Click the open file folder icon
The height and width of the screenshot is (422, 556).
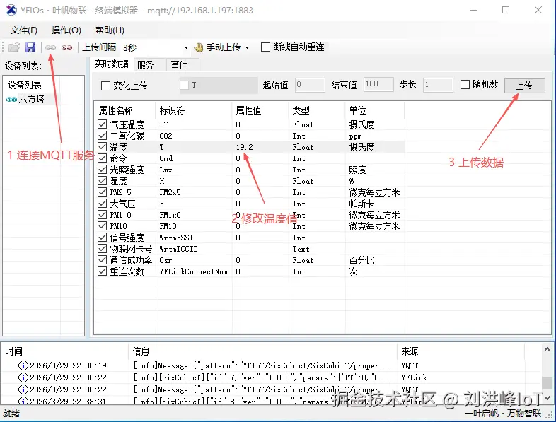tap(14, 47)
